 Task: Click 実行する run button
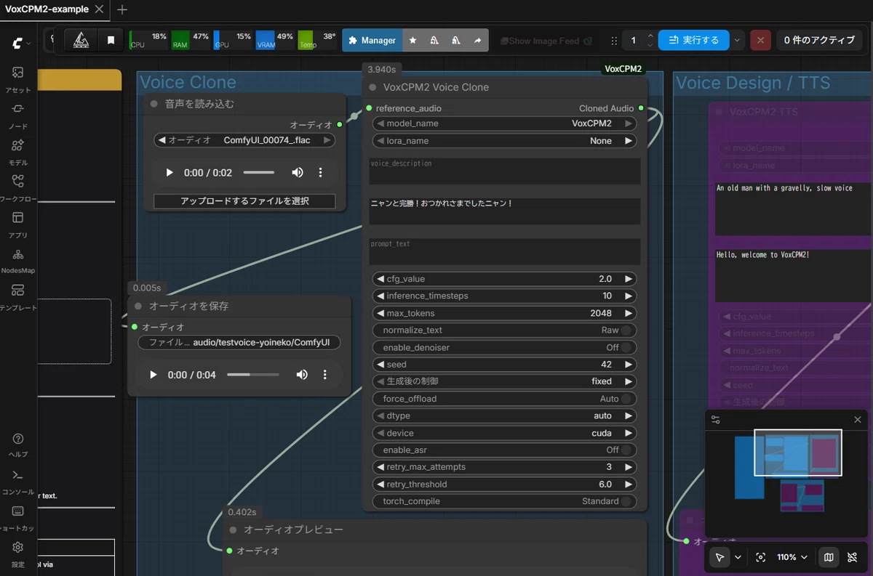(694, 41)
